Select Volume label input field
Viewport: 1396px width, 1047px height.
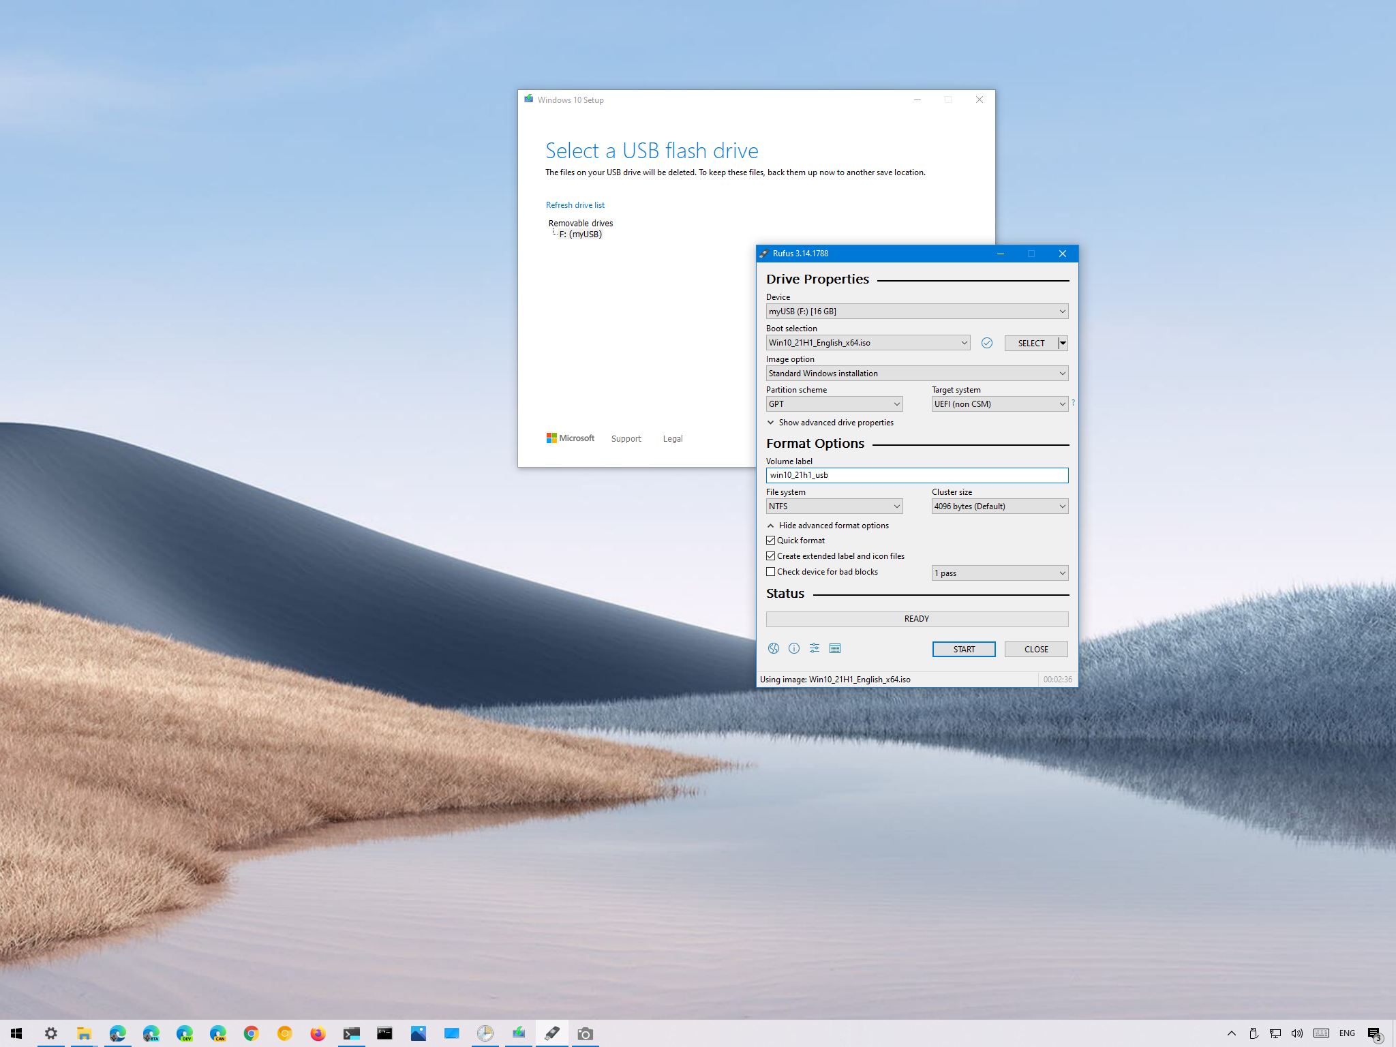(x=917, y=474)
